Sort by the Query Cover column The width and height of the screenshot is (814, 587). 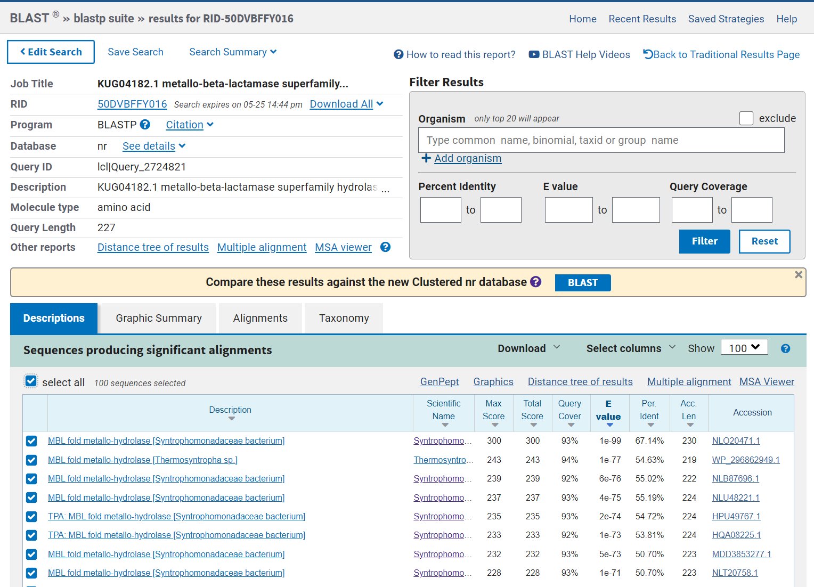click(570, 413)
